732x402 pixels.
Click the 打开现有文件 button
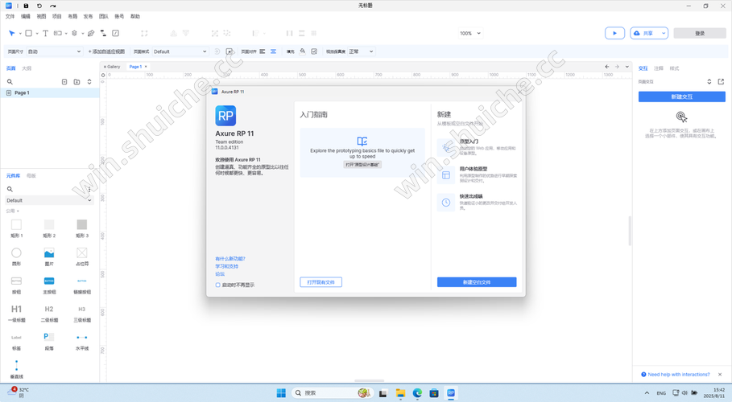click(x=321, y=282)
